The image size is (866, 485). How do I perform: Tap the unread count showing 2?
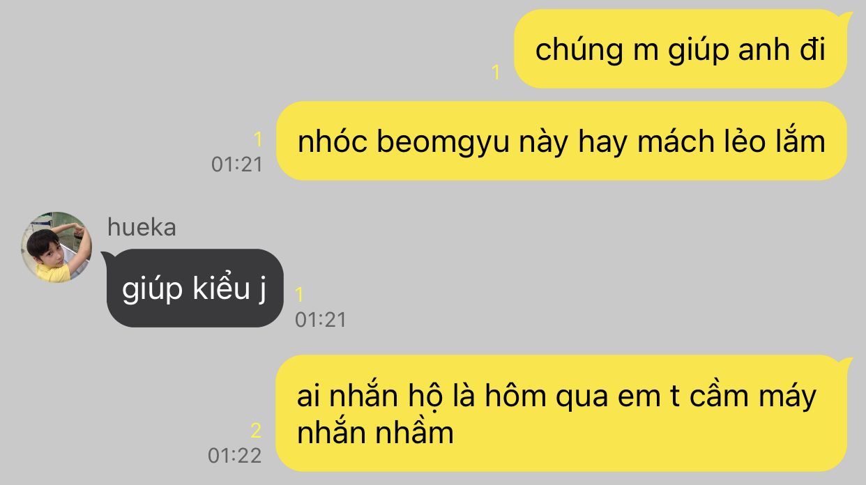coord(256,431)
